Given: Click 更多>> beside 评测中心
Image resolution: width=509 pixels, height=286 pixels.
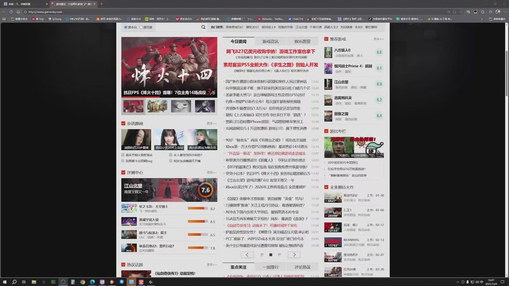Looking at the screenshot, I should click(x=212, y=172).
